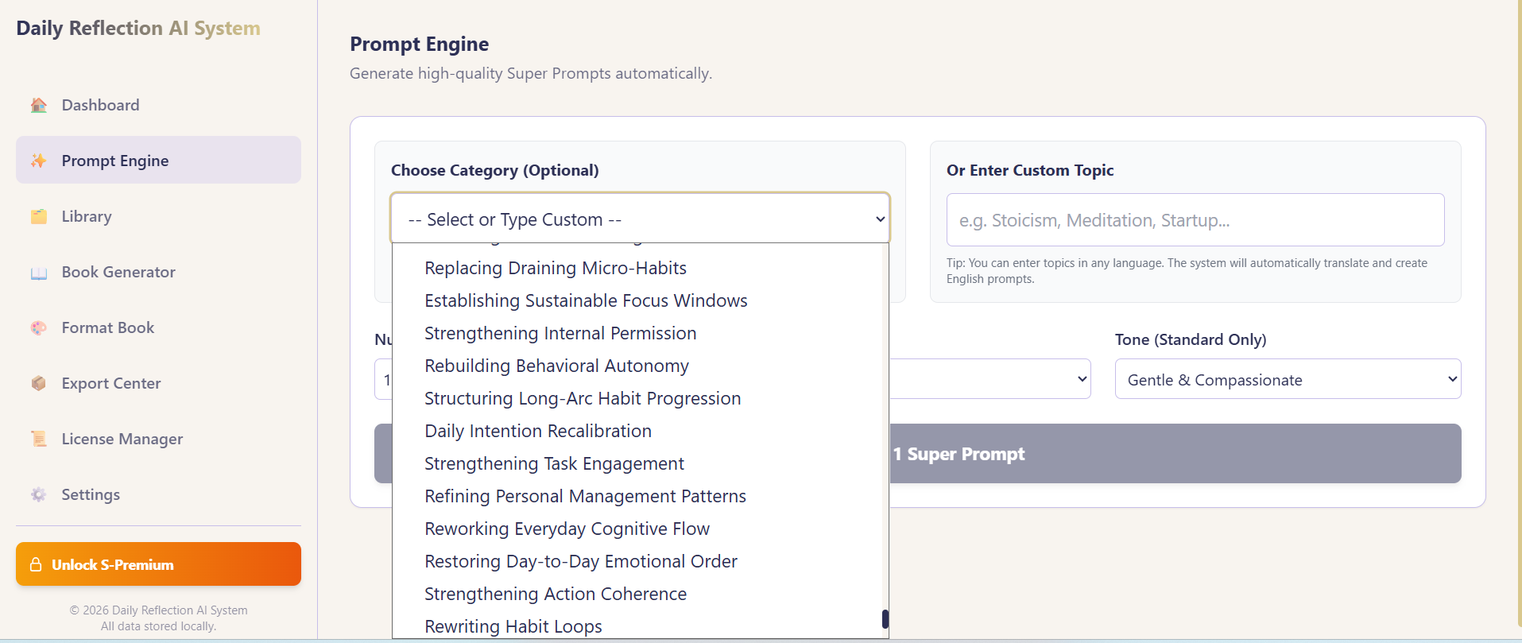Expand the middle dropdown beside Tone
The width and height of the screenshot is (1522, 643).
(x=989, y=379)
